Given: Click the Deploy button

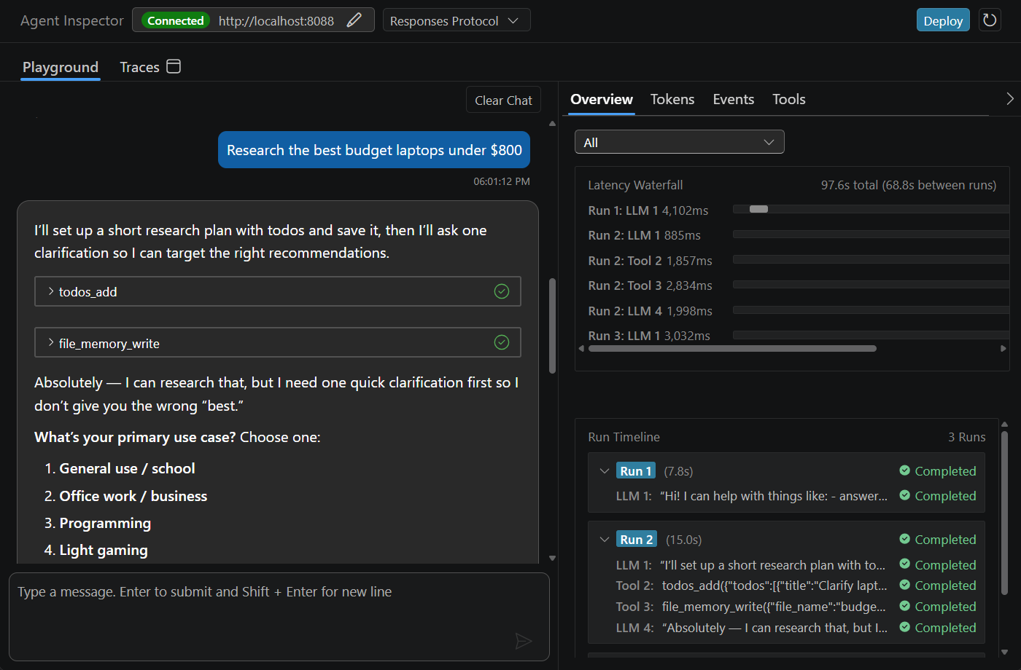Looking at the screenshot, I should [943, 20].
